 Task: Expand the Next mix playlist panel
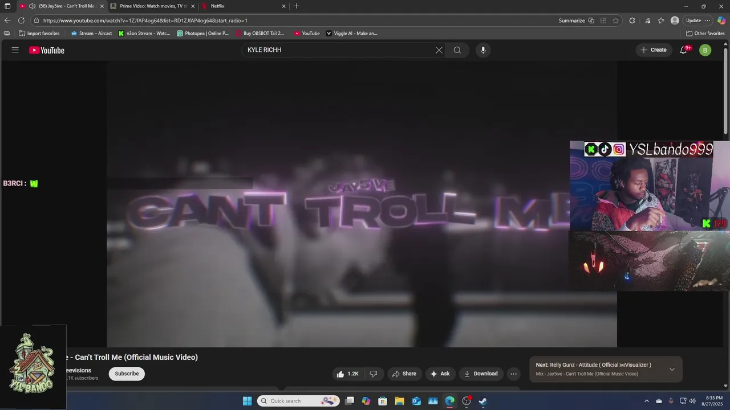tap(672, 370)
